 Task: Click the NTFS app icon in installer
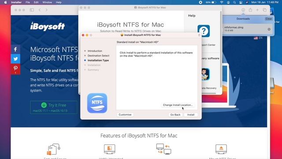click(x=97, y=103)
